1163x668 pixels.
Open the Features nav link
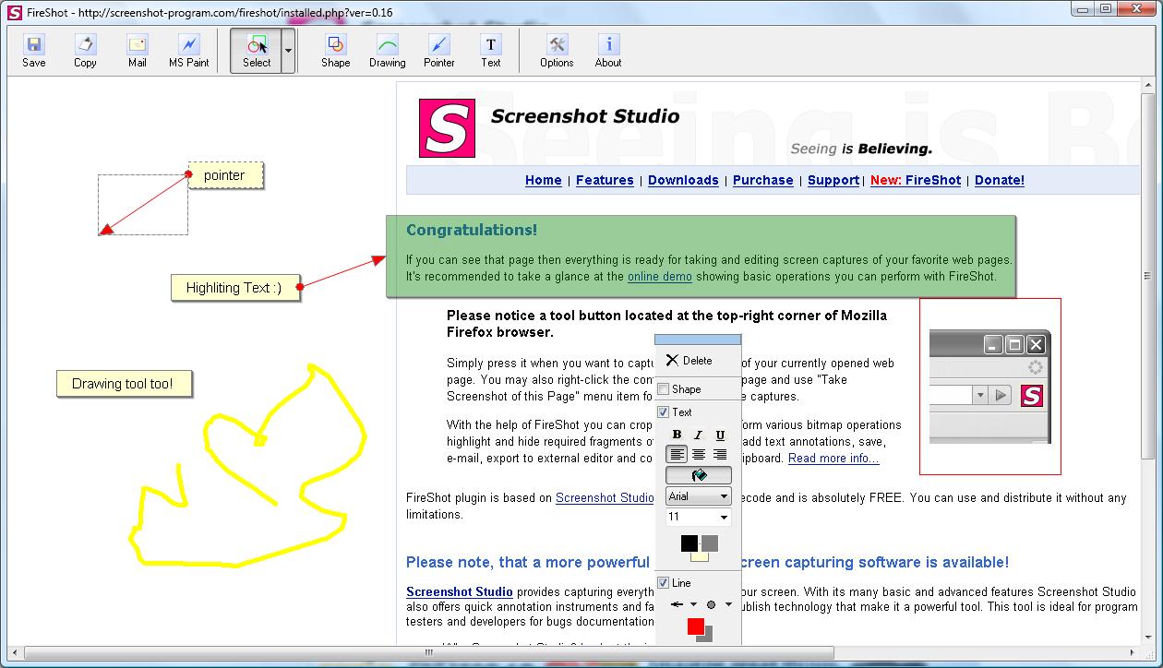tap(605, 181)
